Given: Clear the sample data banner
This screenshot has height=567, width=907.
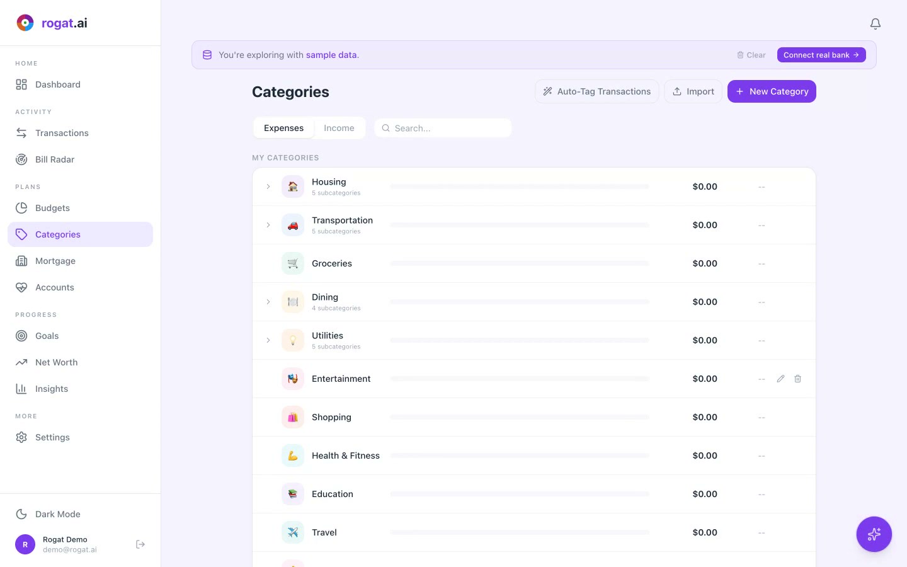Looking at the screenshot, I should (x=750, y=55).
